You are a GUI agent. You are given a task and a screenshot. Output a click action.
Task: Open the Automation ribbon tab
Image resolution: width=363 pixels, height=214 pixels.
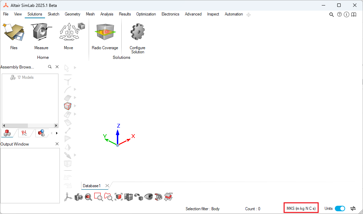pos(234,14)
